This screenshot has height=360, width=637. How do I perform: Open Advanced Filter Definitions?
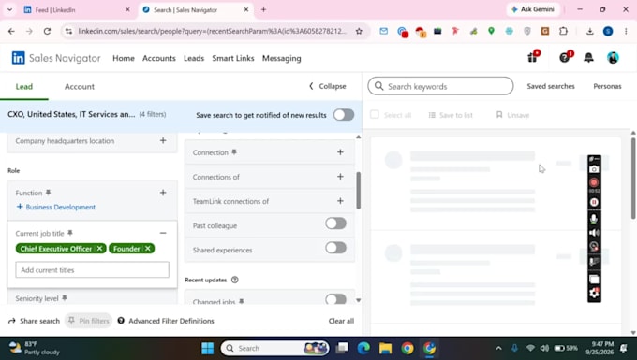click(166, 321)
